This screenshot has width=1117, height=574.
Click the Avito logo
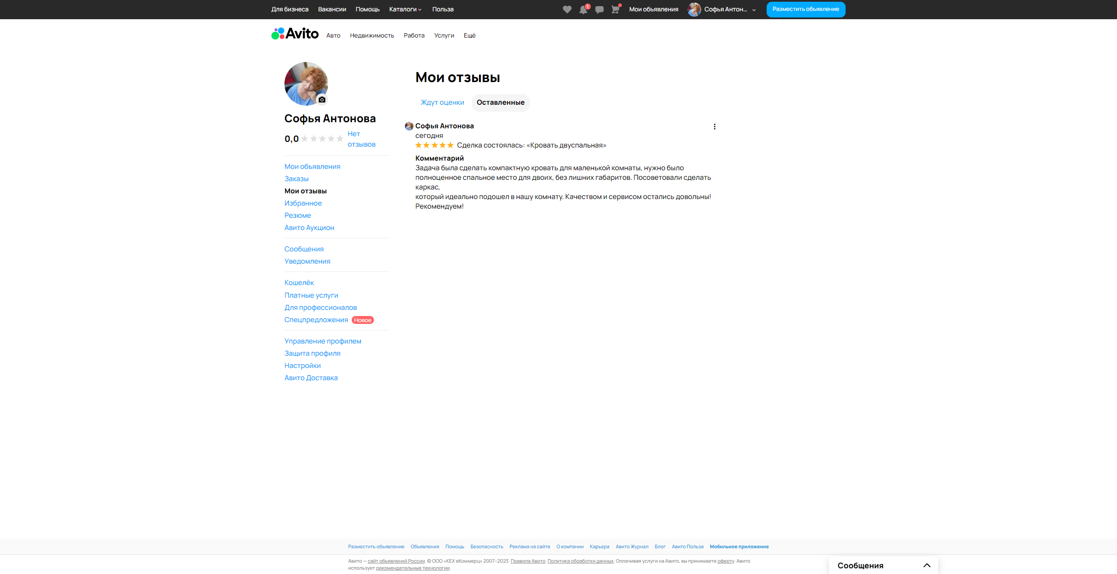[x=295, y=34]
